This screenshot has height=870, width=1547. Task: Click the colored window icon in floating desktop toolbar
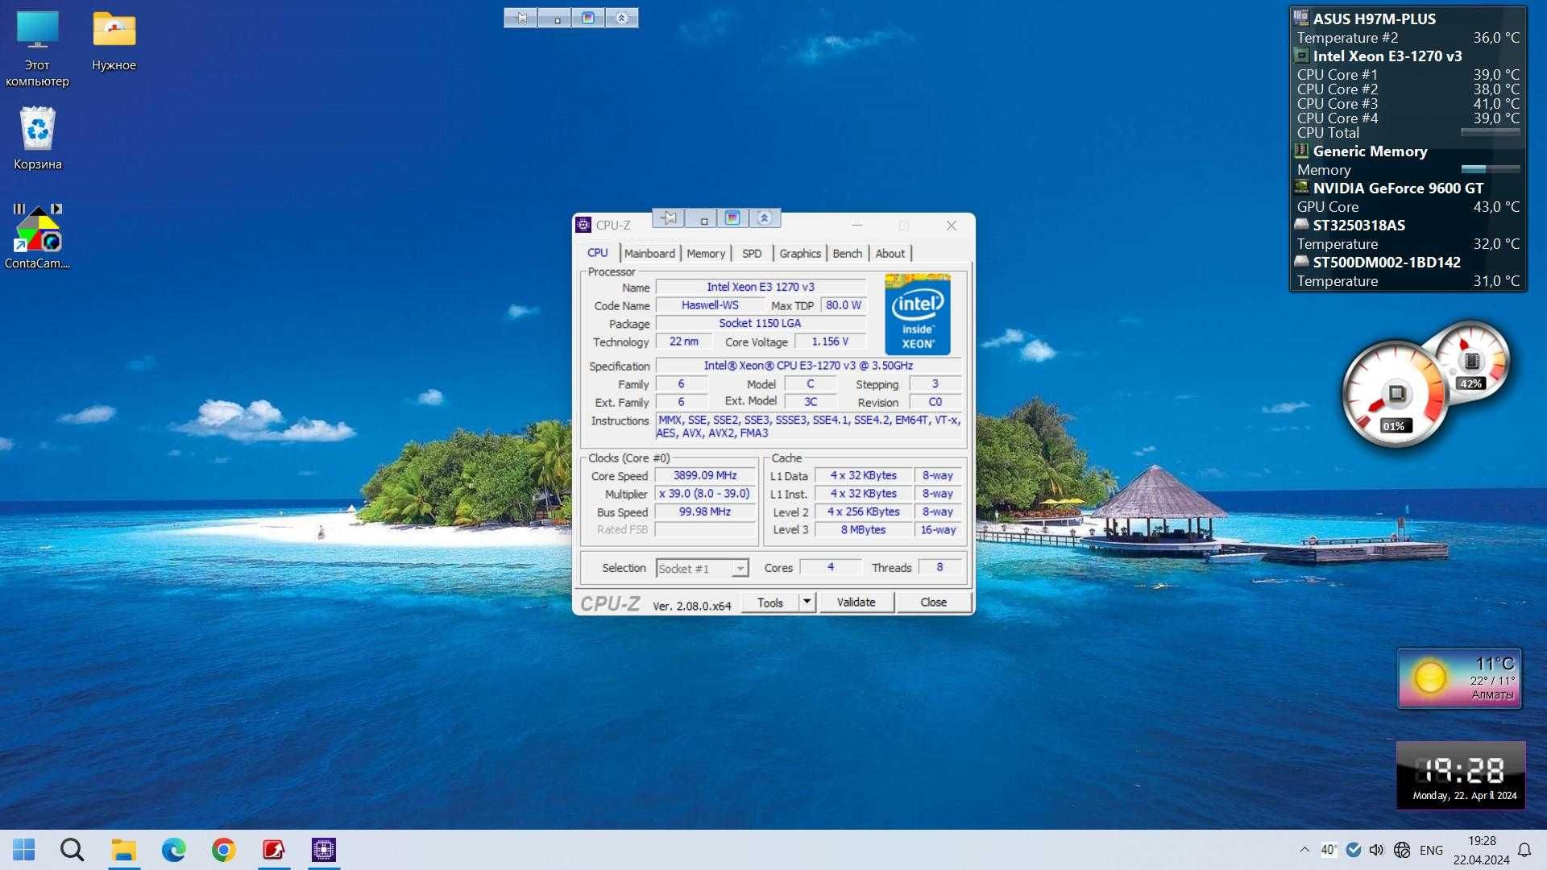(587, 18)
